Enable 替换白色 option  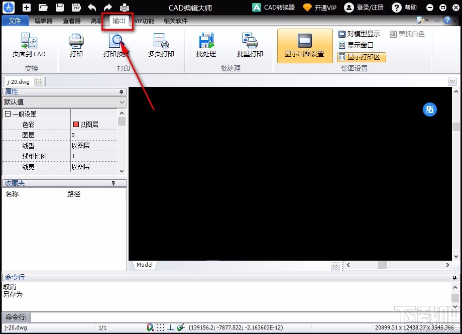[408, 34]
